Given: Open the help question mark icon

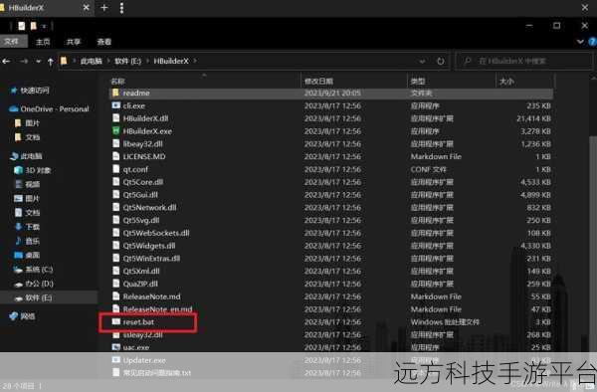Looking at the screenshot, I should (592, 42).
